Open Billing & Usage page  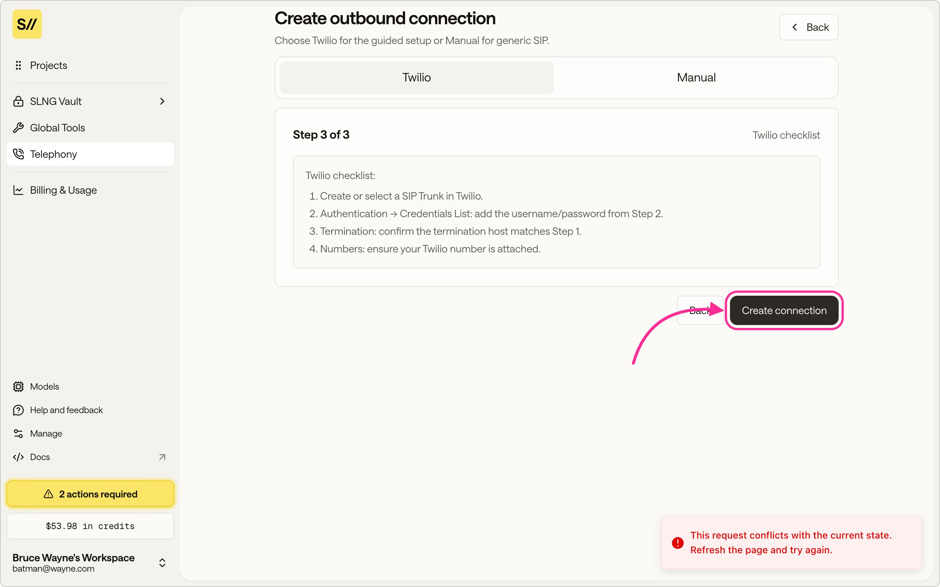[x=90, y=190]
